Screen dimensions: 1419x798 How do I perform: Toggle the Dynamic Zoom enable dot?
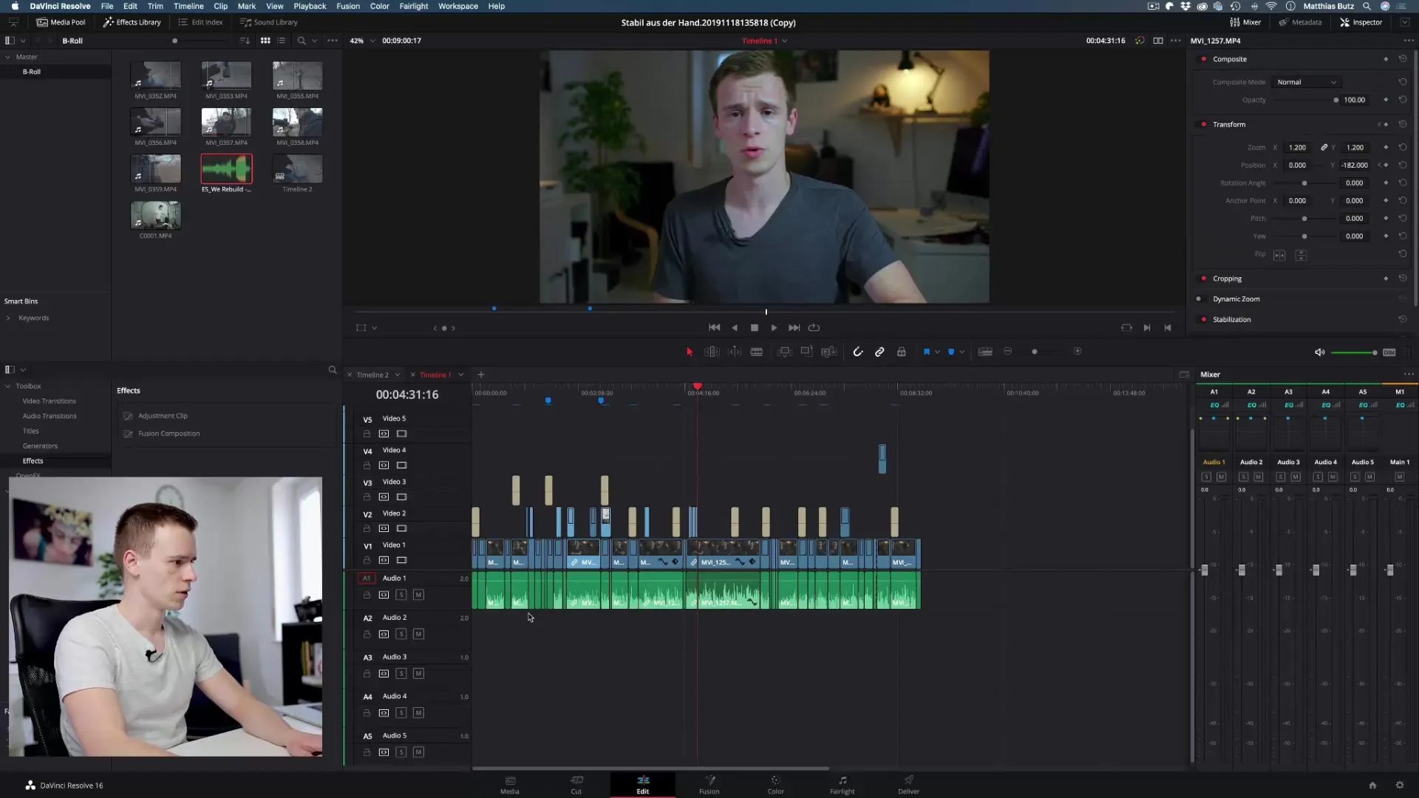[1199, 299]
